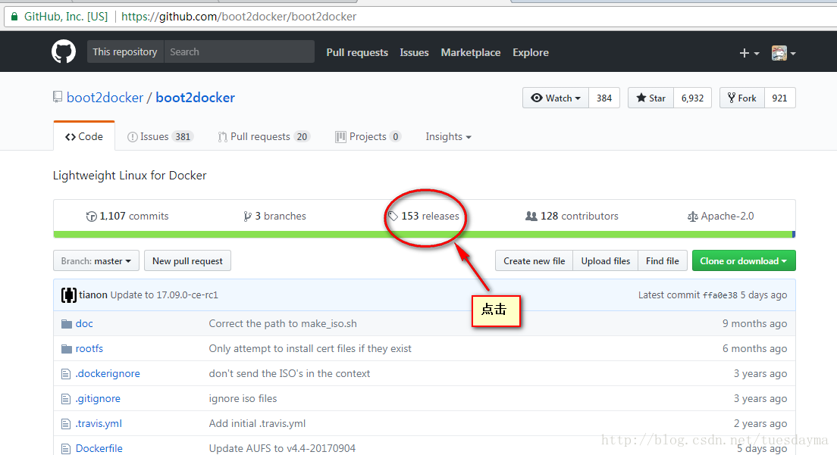Viewport: 837px width, 455px height.
Task: Expand Clone or download dropdown
Action: click(x=744, y=260)
